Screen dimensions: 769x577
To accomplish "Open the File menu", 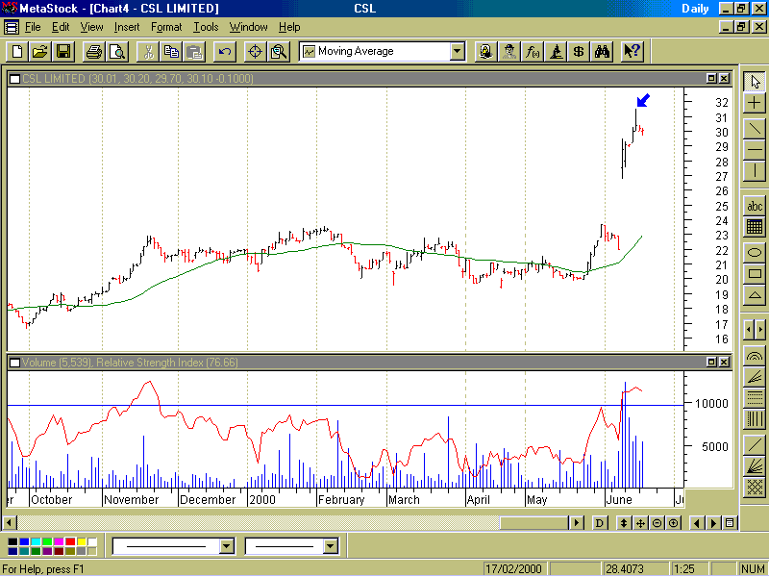I will click(33, 27).
